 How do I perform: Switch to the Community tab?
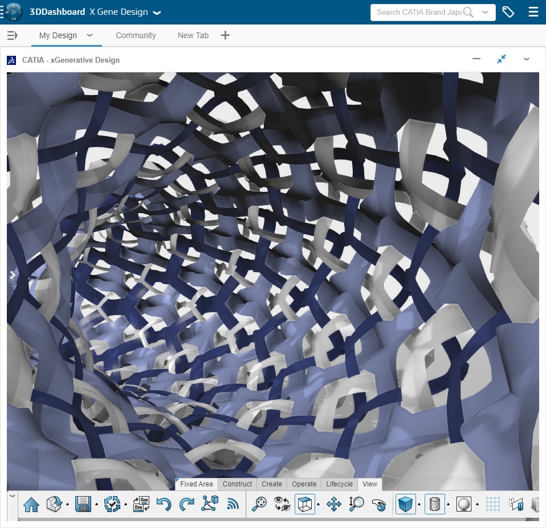coord(136,35)
